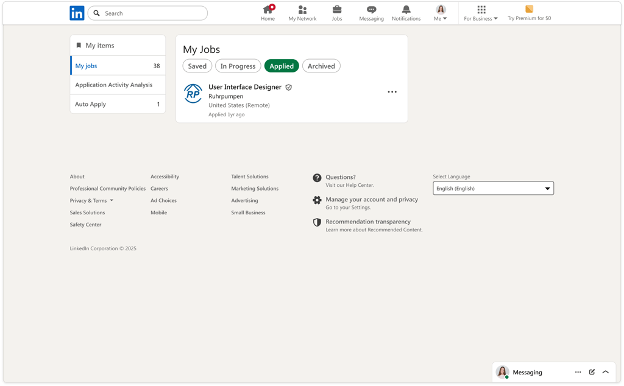Viewport: 624px width, 386px height.
Task: Open My Network icon
Action: click(x=302, y=10)
